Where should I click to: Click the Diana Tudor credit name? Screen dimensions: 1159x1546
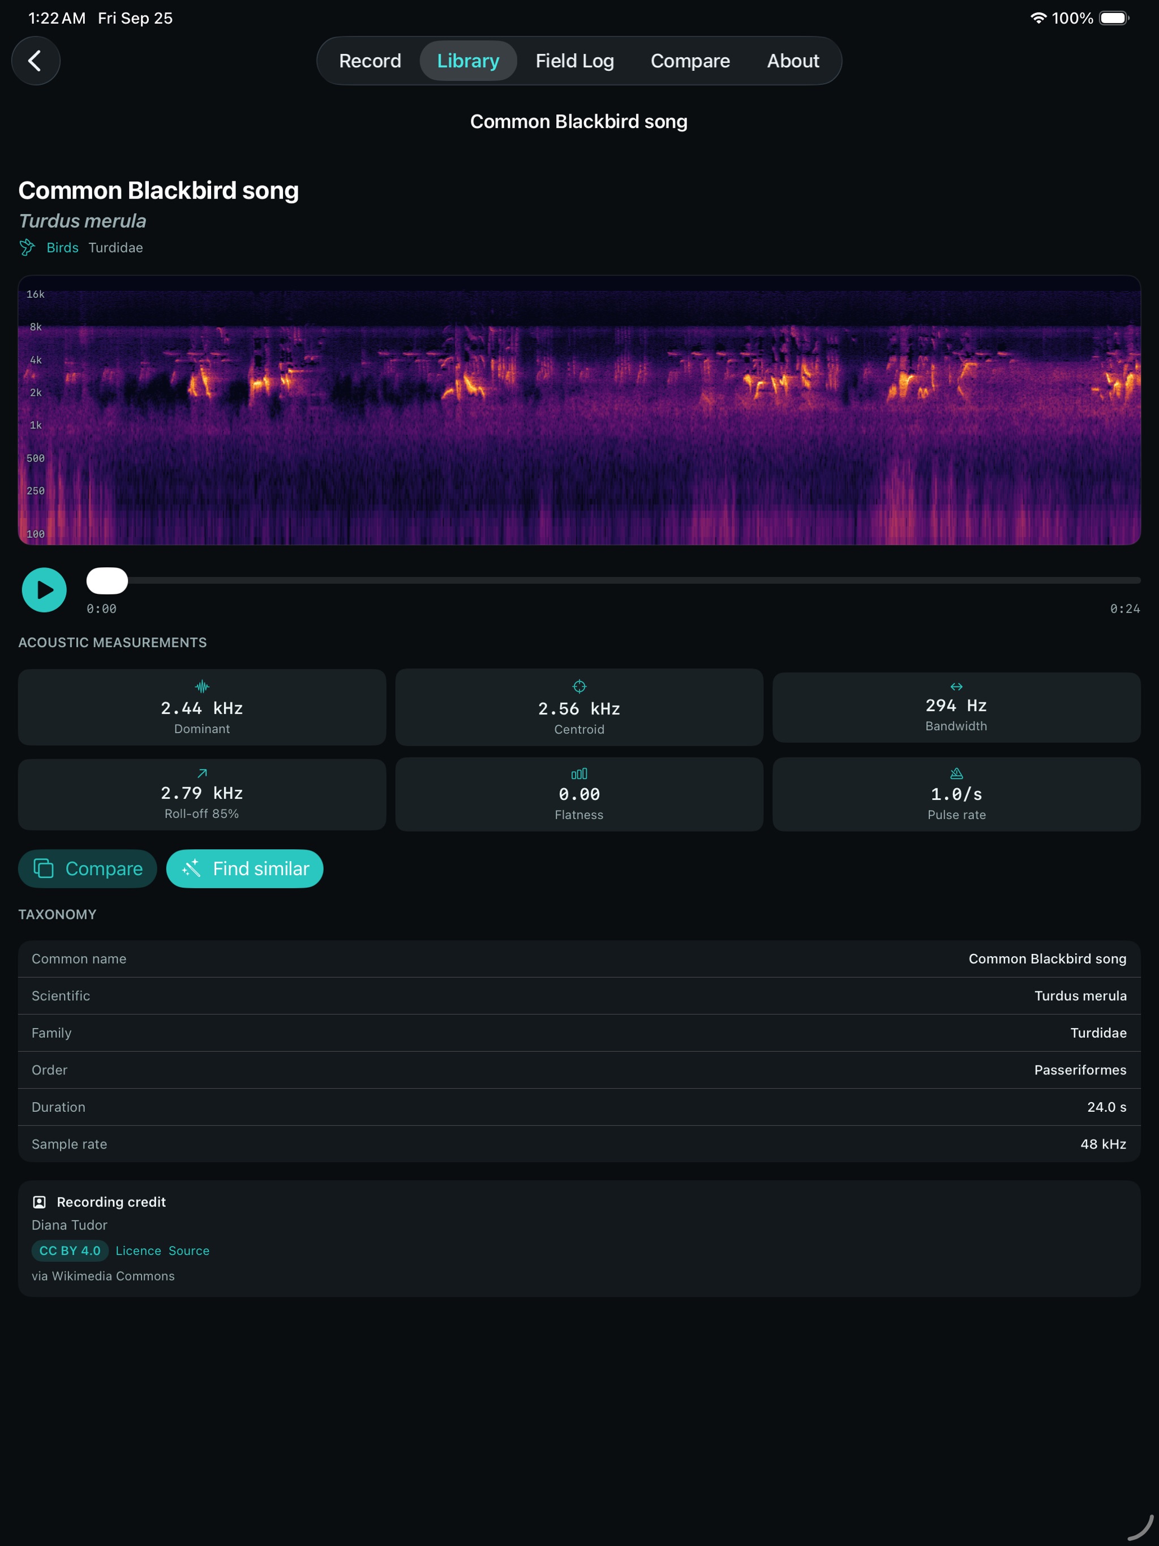pyautogui.click(x=69, y=1225)
